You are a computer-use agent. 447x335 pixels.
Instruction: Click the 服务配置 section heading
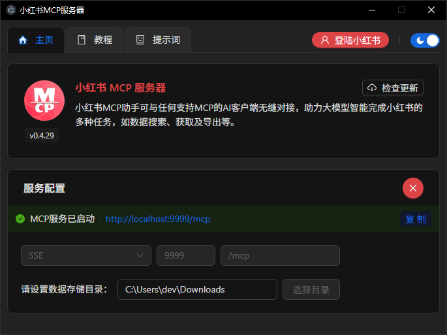44,188
